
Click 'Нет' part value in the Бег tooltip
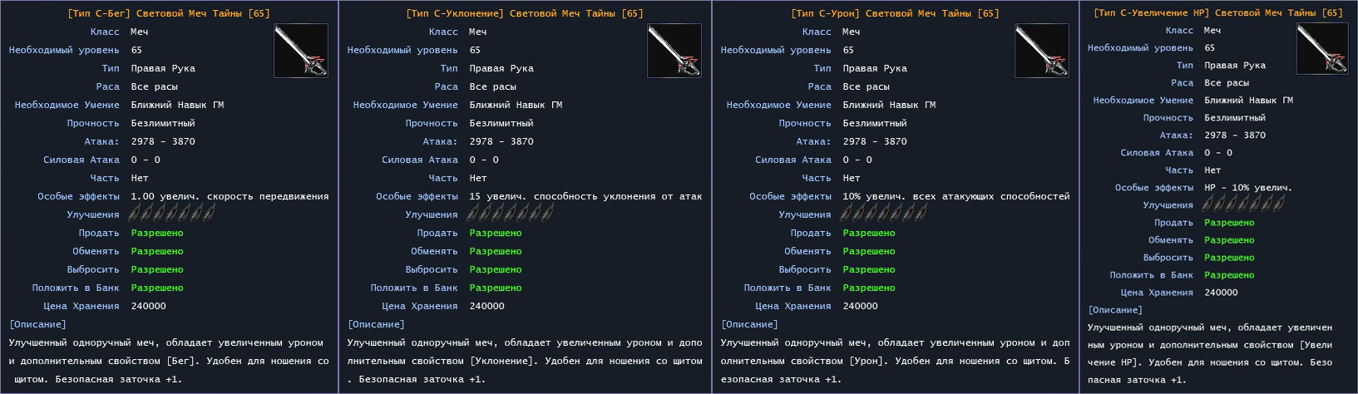point(140,178)
